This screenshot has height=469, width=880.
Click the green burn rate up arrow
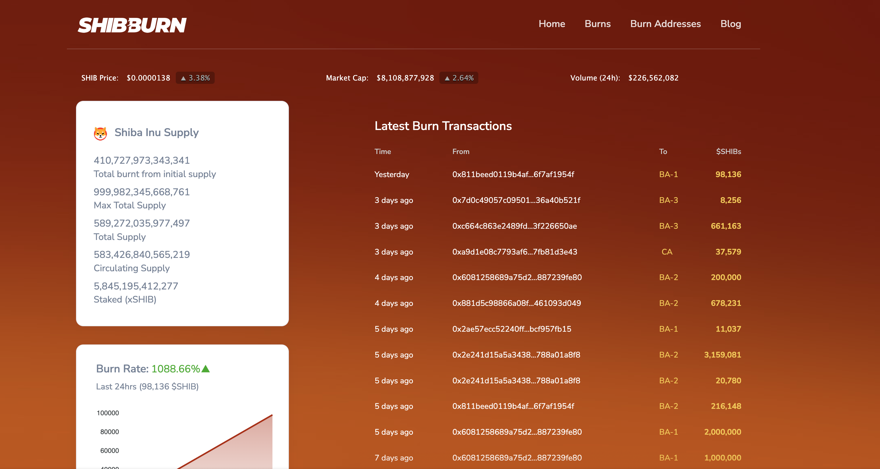click(x=206, y=369)
